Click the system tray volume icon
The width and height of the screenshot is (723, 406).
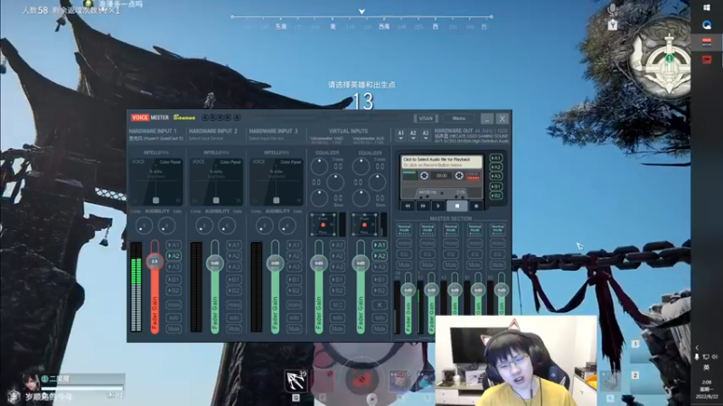(715, 356)
